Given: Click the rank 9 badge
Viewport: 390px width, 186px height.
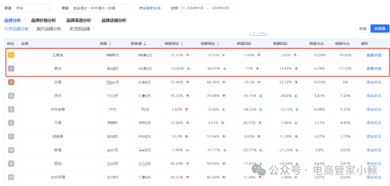Looking at the screenshot, I should (x=11, y=164).
